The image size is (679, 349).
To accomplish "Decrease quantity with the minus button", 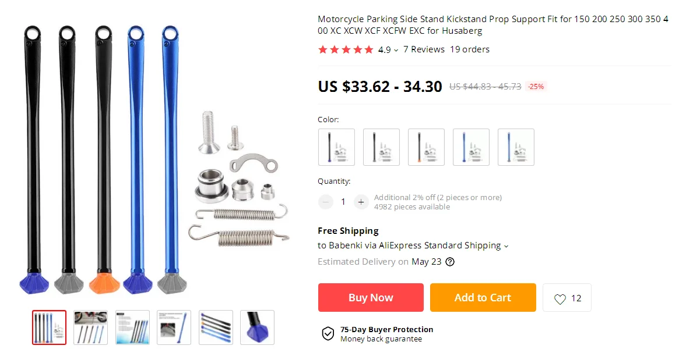I will [326, 202].
